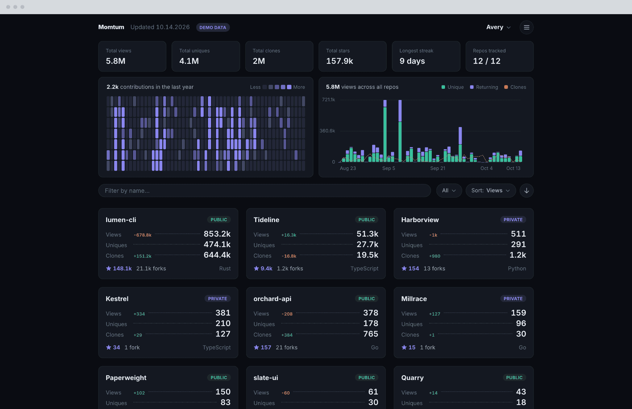The image size is (632, 409).
Task: Click 21 forks on orchard-api
Action: pos(287,347)
